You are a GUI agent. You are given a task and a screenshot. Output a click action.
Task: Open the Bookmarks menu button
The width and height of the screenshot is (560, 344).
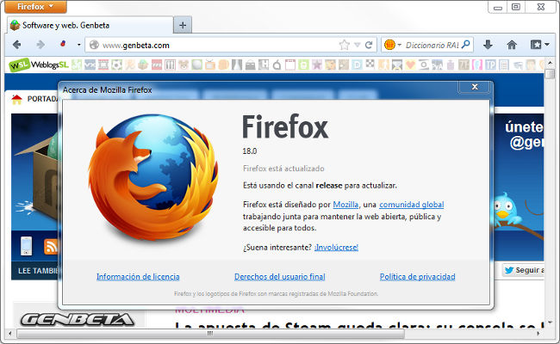coord(539,45)
